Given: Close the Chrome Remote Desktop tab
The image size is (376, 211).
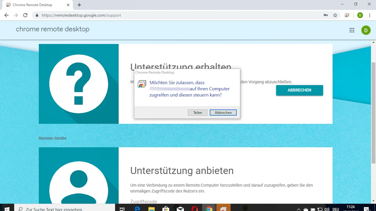Looking at the screenshot, I should pos(68,5).
